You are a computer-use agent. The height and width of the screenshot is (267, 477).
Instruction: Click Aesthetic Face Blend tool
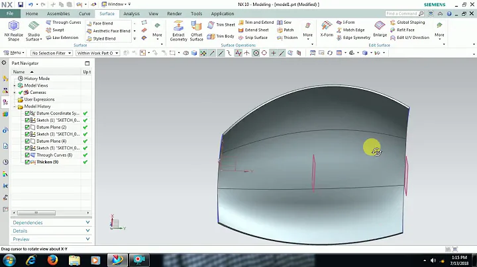coord(108,31)
